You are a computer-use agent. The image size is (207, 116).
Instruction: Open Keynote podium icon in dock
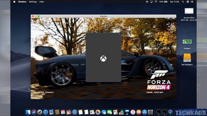coord(127,112)
